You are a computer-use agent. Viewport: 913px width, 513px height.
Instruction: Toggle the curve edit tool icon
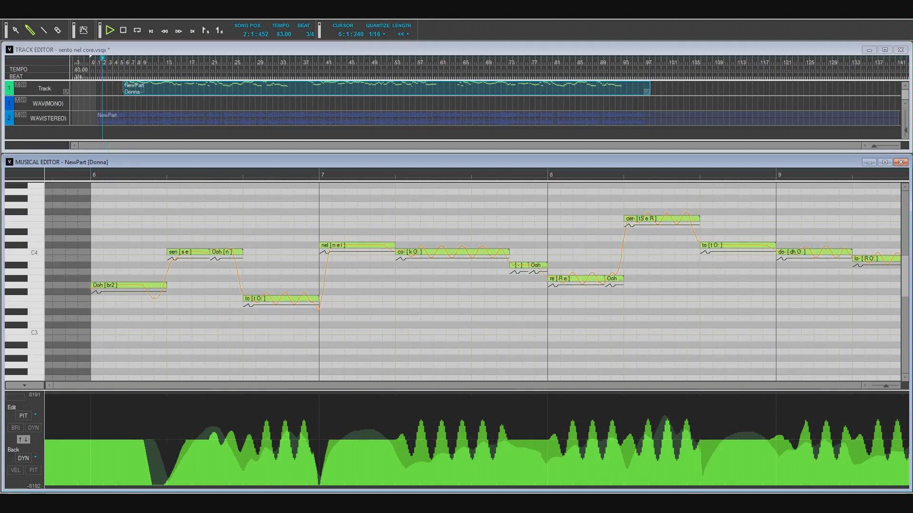click(84, 30)
